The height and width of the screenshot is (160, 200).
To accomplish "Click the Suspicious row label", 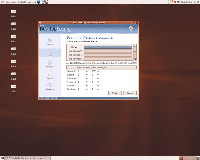I will 72,89.
